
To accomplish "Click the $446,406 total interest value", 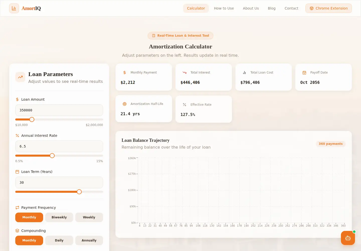I will tap(190, 83).
